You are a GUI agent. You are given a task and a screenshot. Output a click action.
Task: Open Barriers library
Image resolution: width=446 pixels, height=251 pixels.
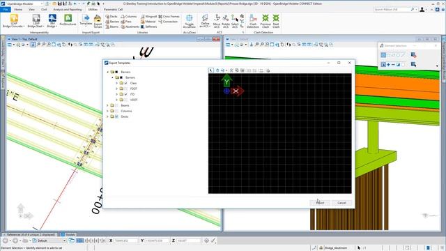[x=112, y=22]
